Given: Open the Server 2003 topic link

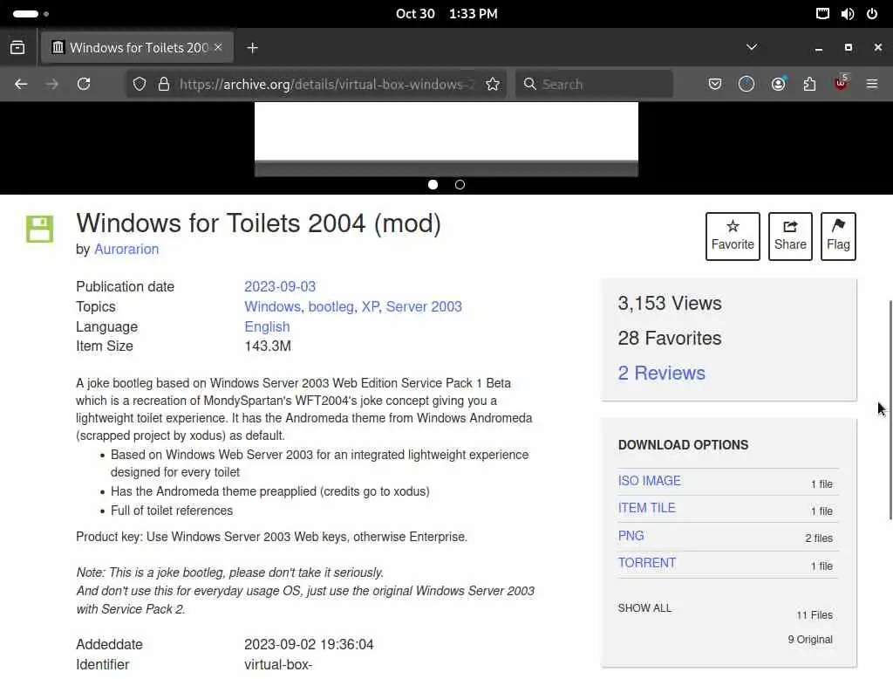Looking at the screenshot, I should coord(424,306).
